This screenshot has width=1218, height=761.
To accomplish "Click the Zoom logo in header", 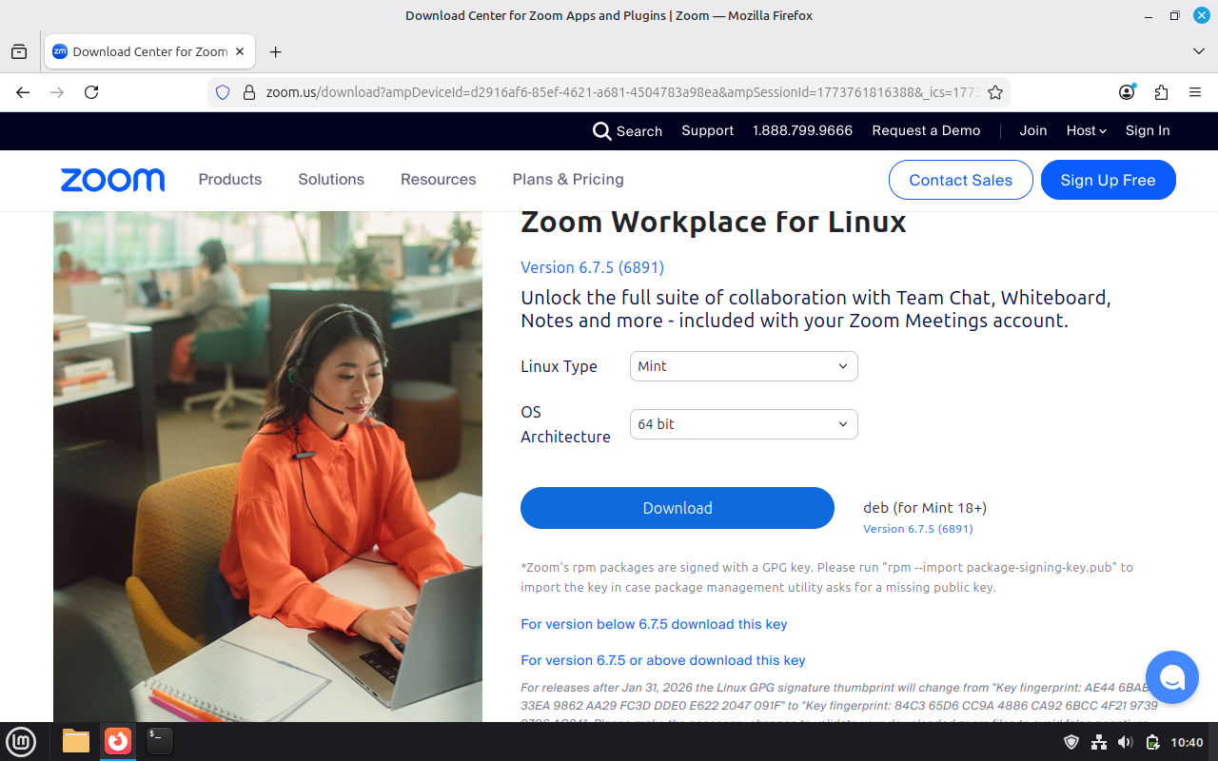I will coord(112,180).
